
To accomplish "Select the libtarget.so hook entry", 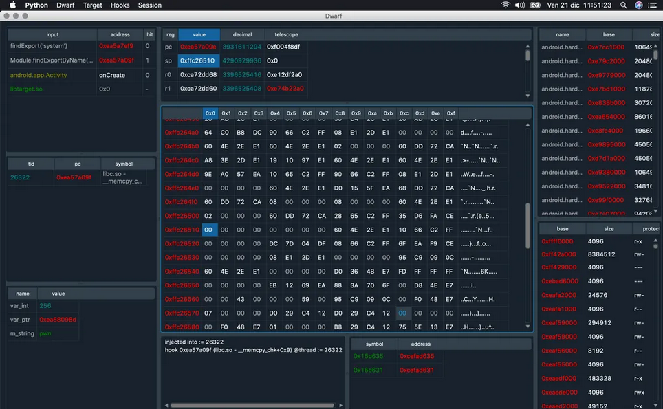I will tap(26, 89).
